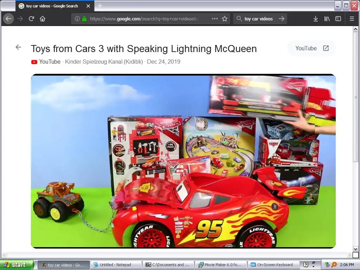Select the toy car videos Google Search tab
360x270 pixels.
click(x=54, y=6)
